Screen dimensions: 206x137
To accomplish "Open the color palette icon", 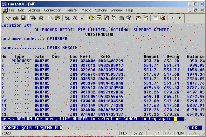I will pos(92,18).
